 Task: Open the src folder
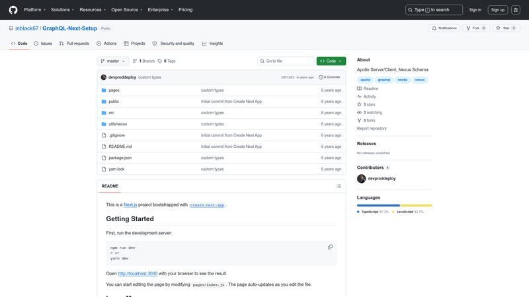pyautogui.click(x=111, y=113)
